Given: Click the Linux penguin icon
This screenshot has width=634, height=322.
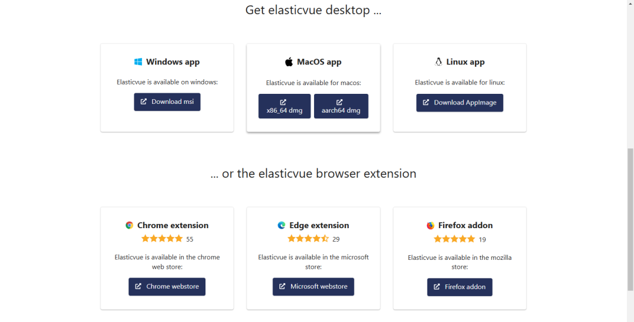Looking at the screenshot, I should click(x=438, y=62).
